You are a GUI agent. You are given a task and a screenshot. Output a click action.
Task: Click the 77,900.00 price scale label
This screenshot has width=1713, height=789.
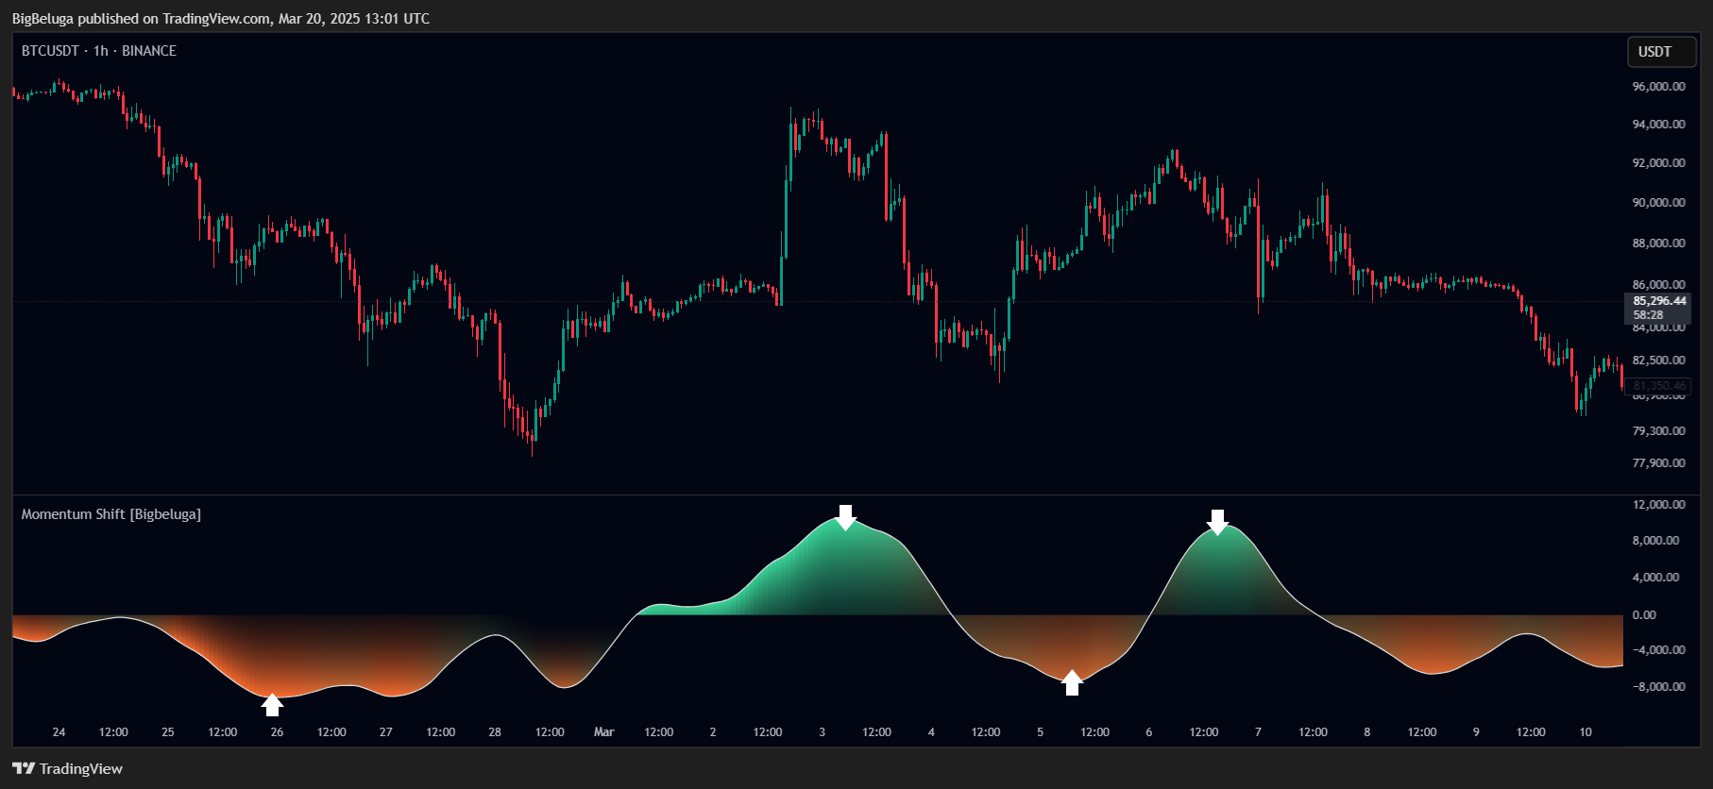(x=1659, y=463)
